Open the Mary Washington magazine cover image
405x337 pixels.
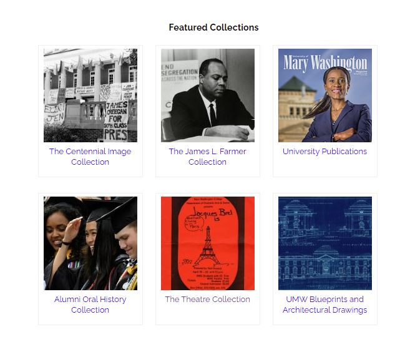click(x=325, y=95)
